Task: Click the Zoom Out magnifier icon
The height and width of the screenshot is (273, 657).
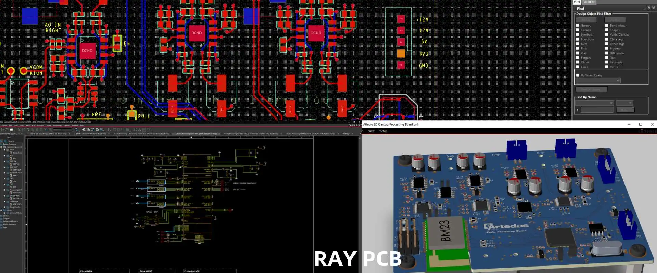Action: (88, 130)
